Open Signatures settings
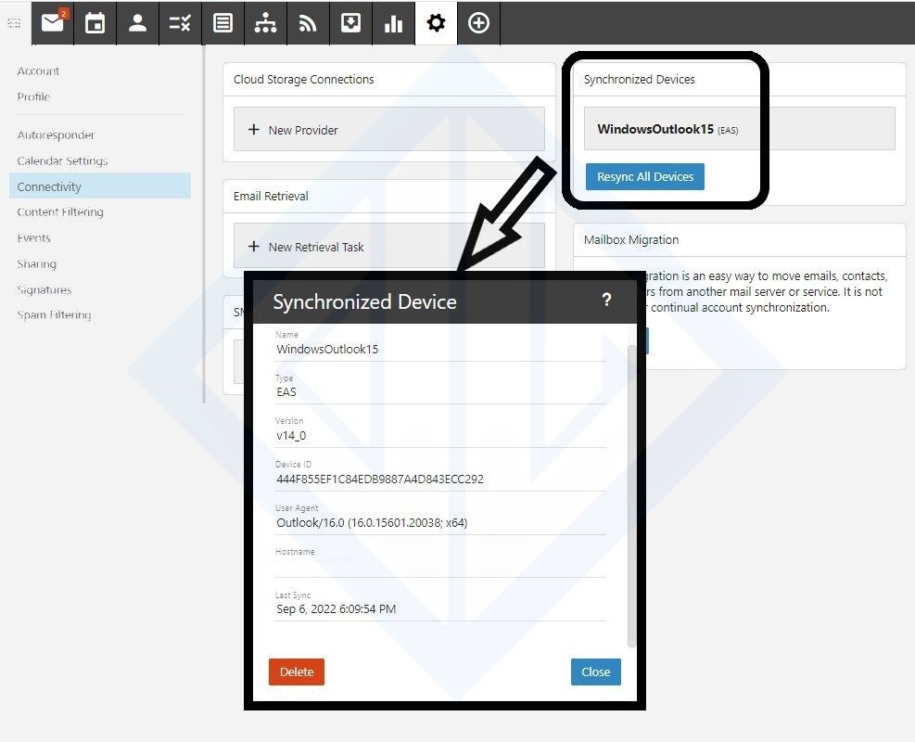 (44, 289)
